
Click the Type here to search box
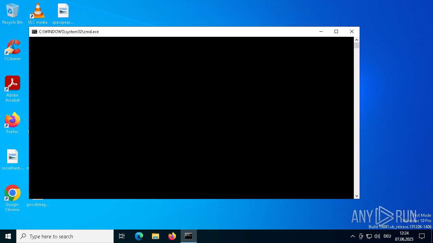[x=65, y=236]
